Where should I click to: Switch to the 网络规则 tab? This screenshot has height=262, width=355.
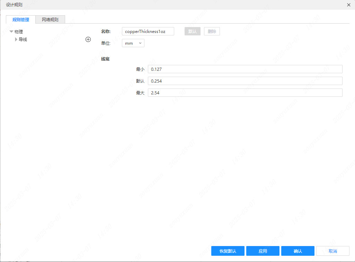[x=50, y=19]
